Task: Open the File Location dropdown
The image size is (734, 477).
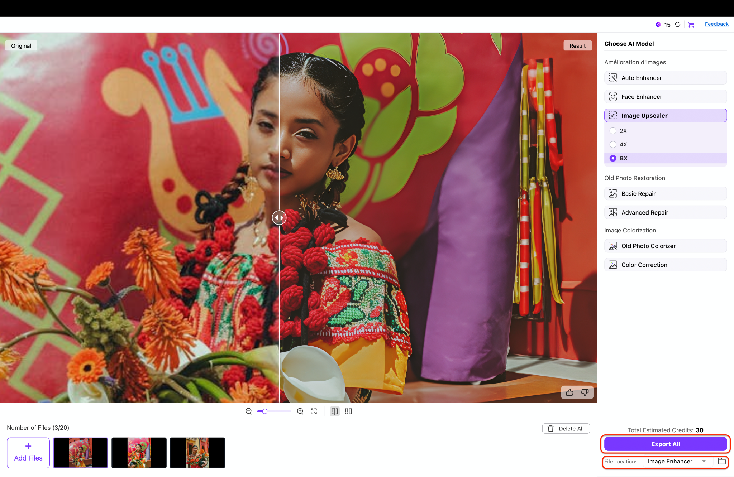Action: click(x=677, y=461)
